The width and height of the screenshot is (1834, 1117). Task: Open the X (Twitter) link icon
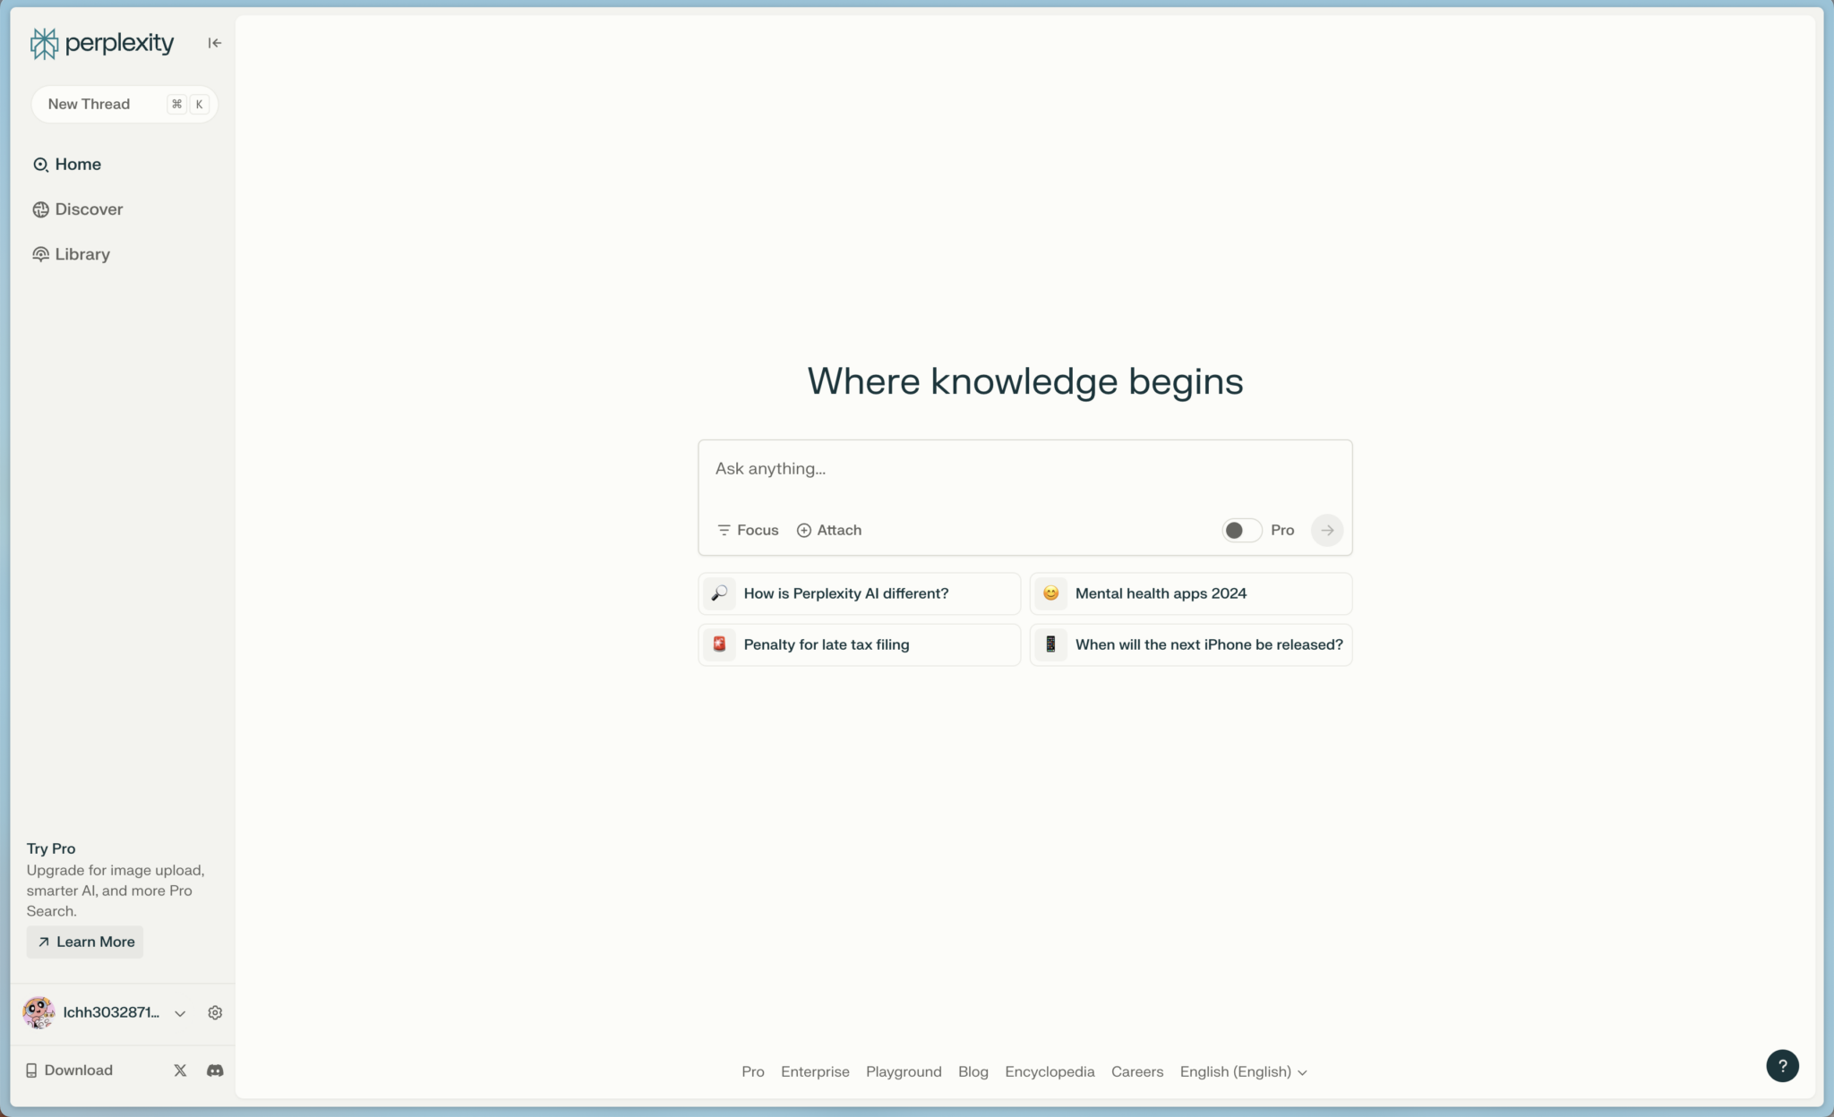[180, 1070]
